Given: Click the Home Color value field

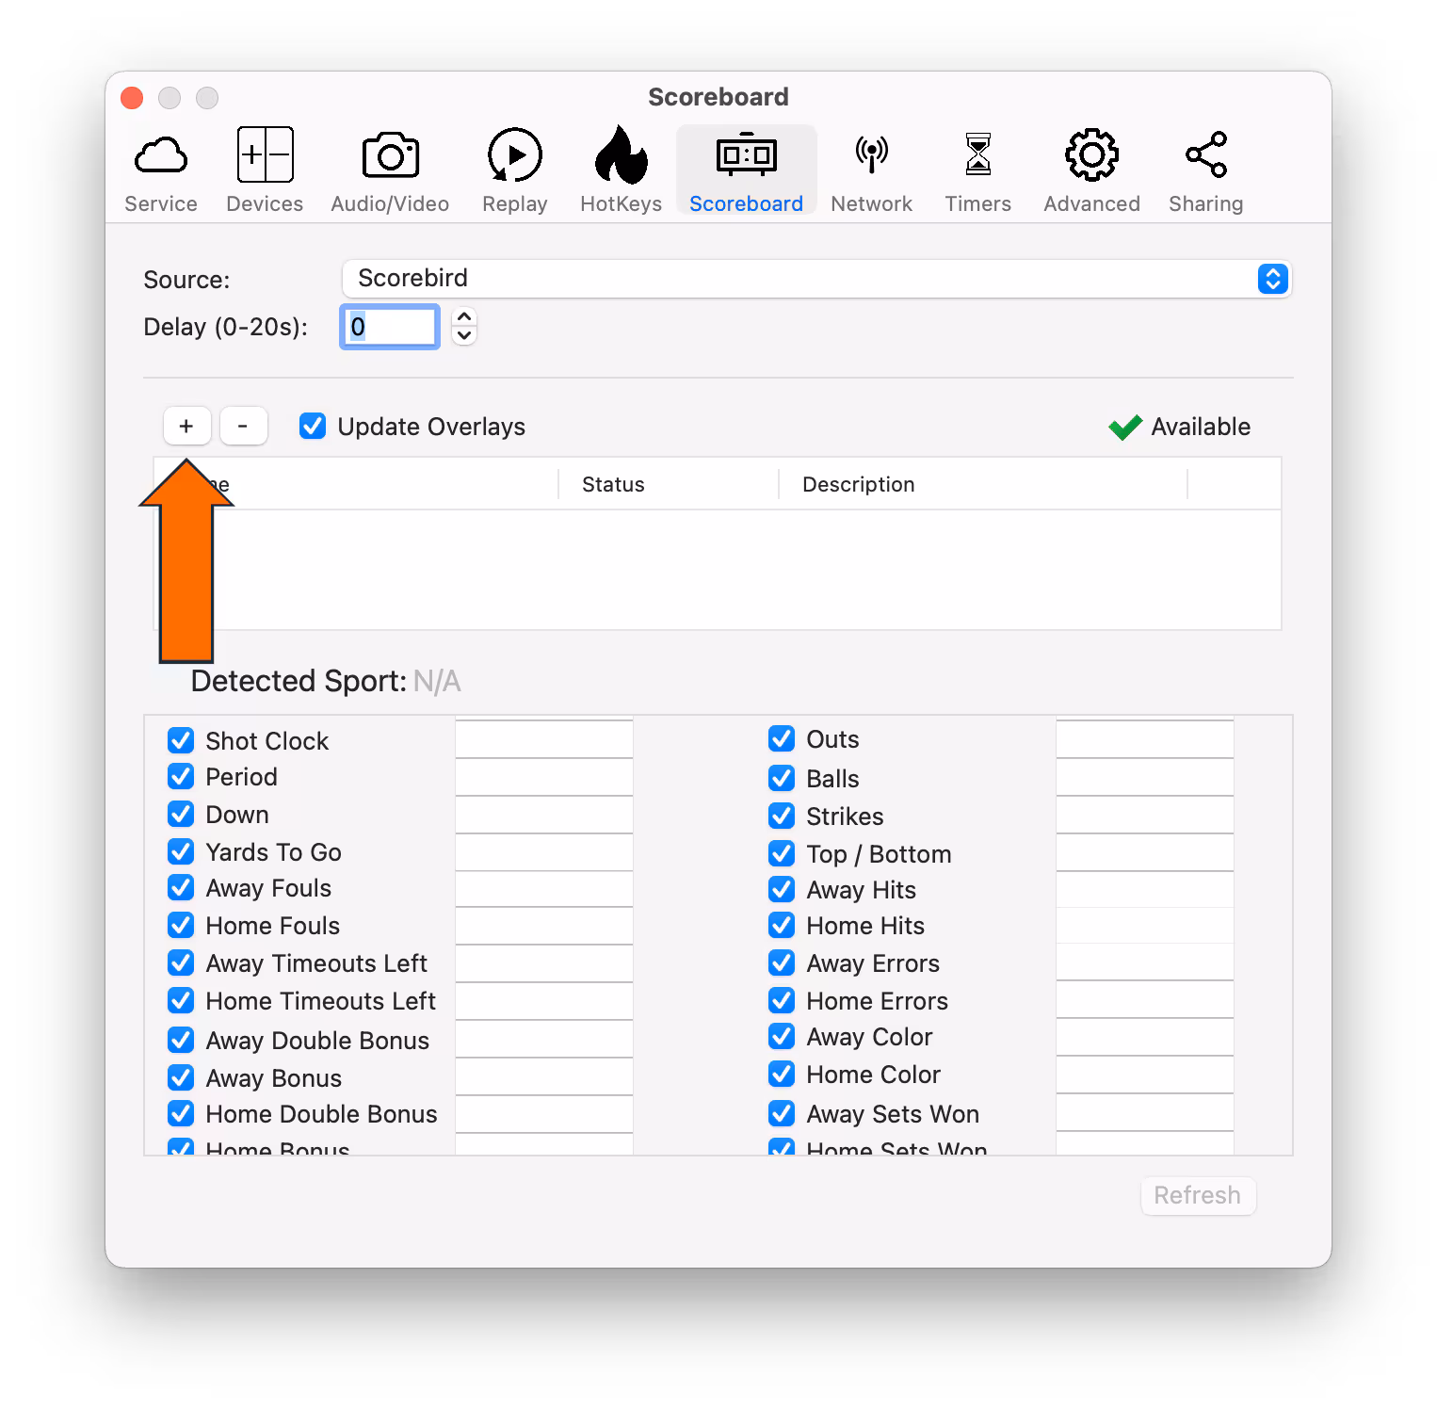Looking at the screenshot, I should point(1145,1075).
